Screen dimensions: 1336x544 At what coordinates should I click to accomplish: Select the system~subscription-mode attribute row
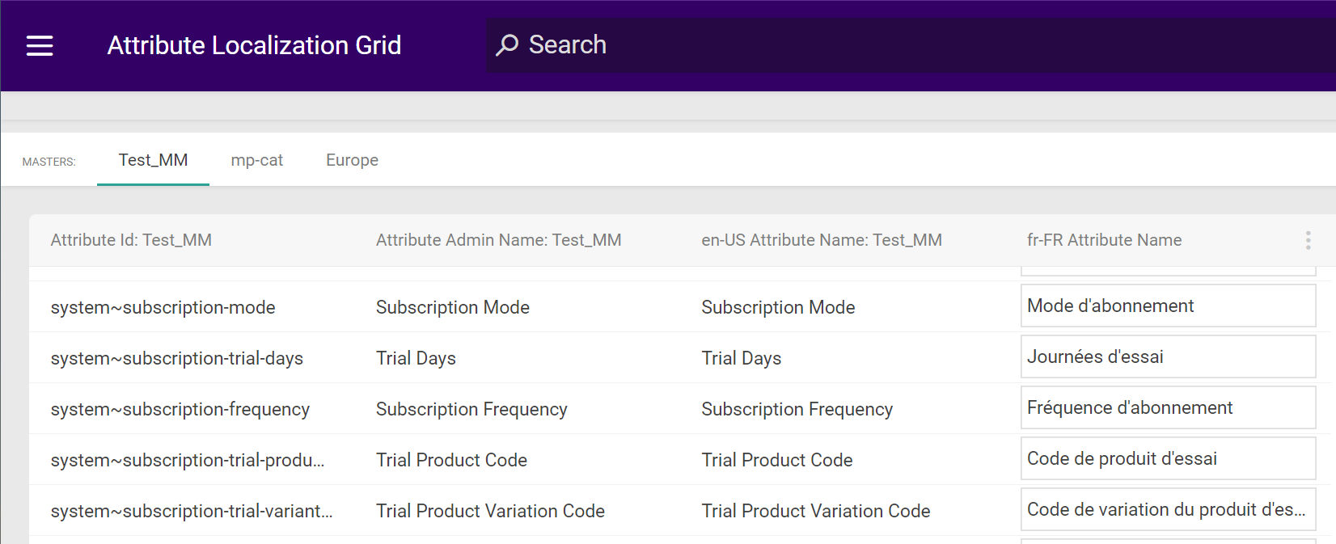tap(163, 307)
